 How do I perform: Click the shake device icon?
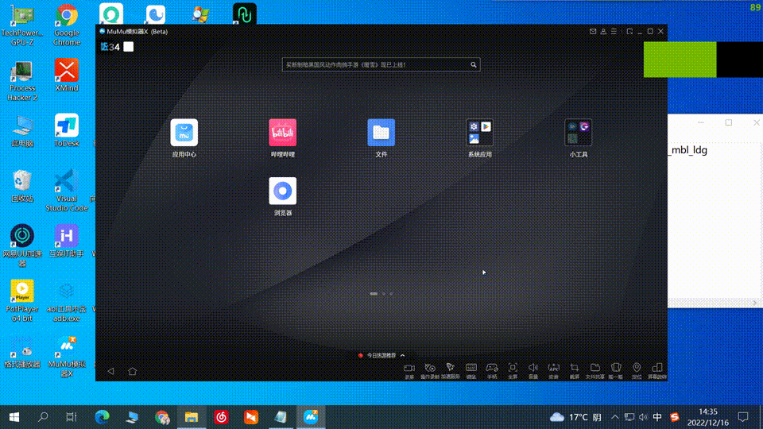(616, 368)
